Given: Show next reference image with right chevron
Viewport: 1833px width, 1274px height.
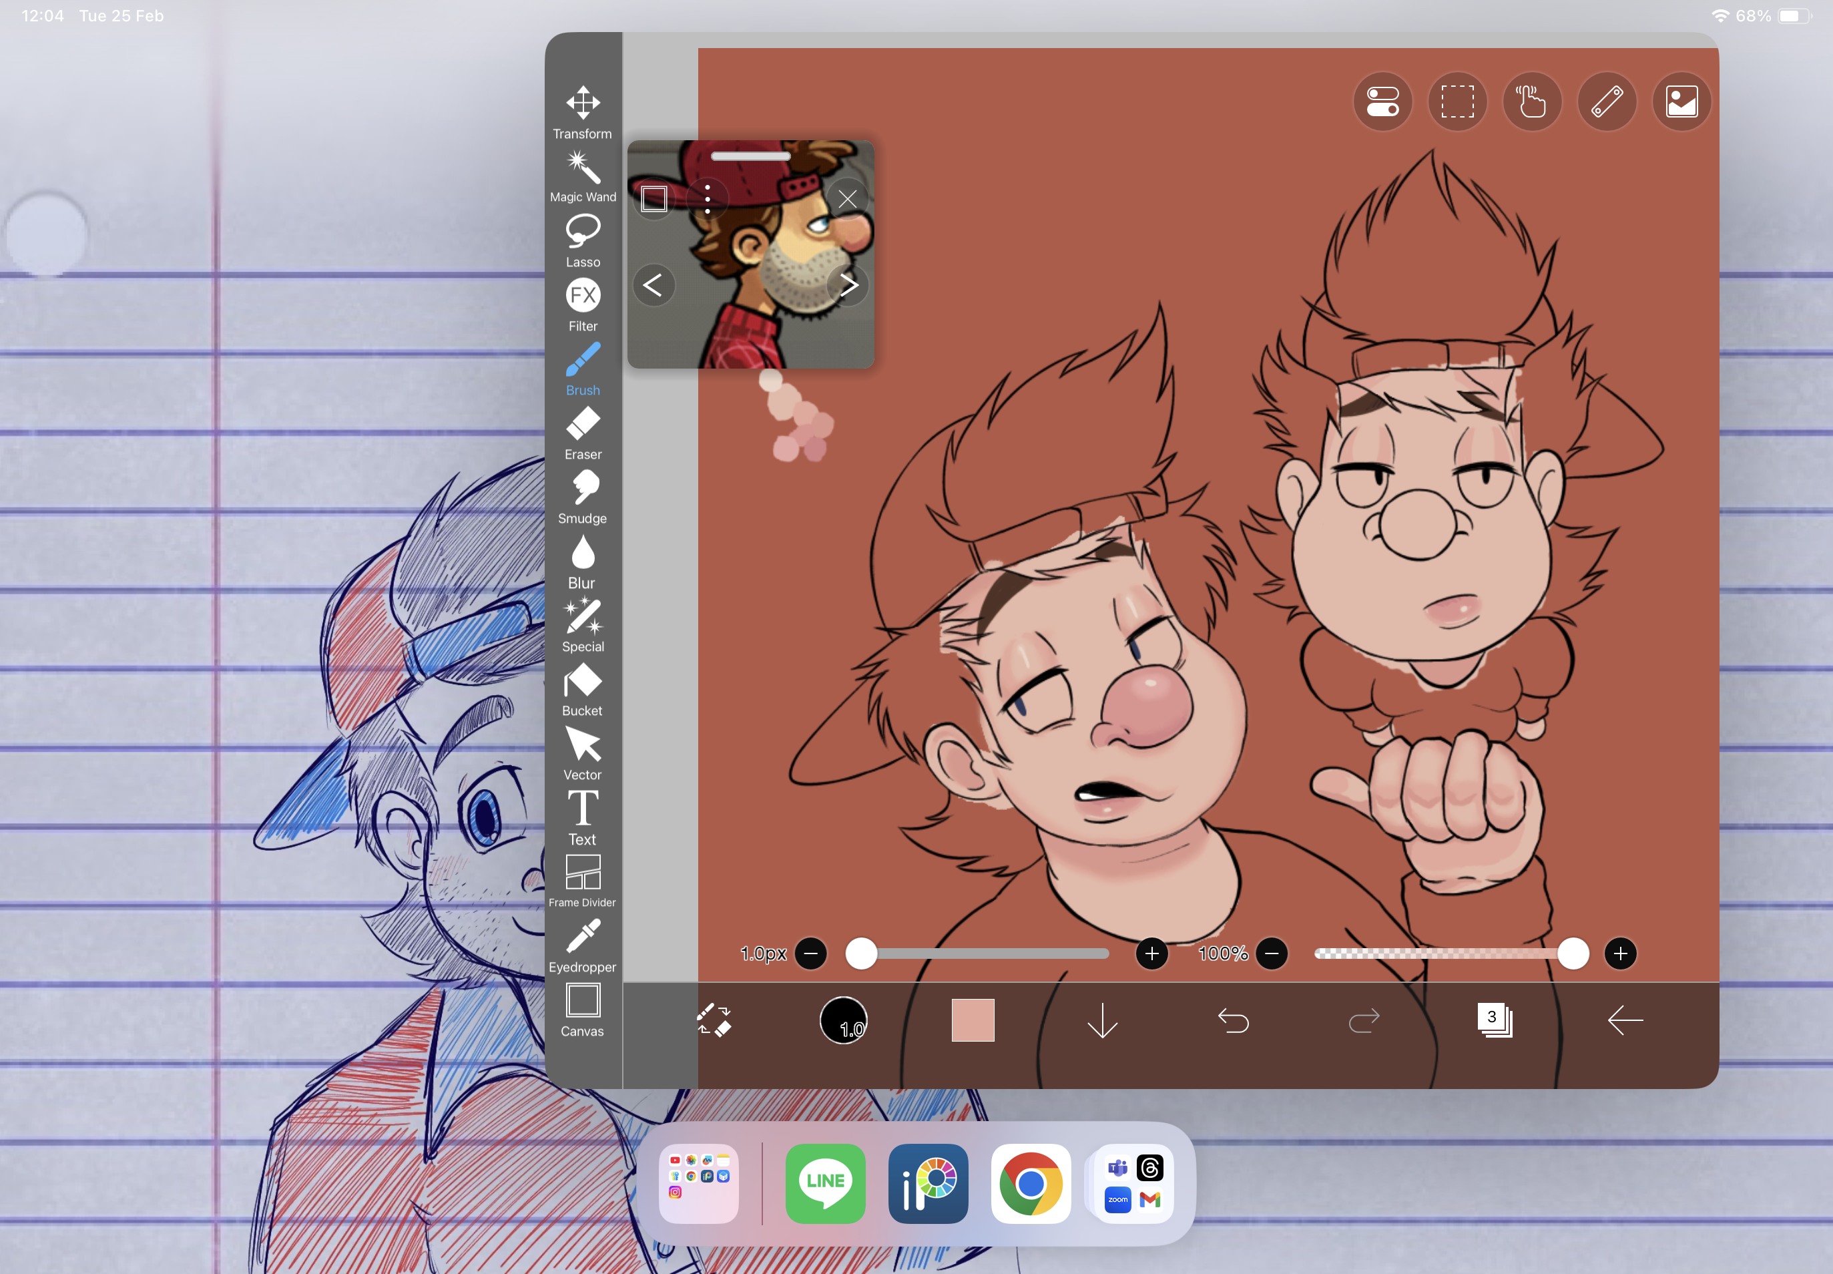Looking at the screenshot, I should coord(848,285).
